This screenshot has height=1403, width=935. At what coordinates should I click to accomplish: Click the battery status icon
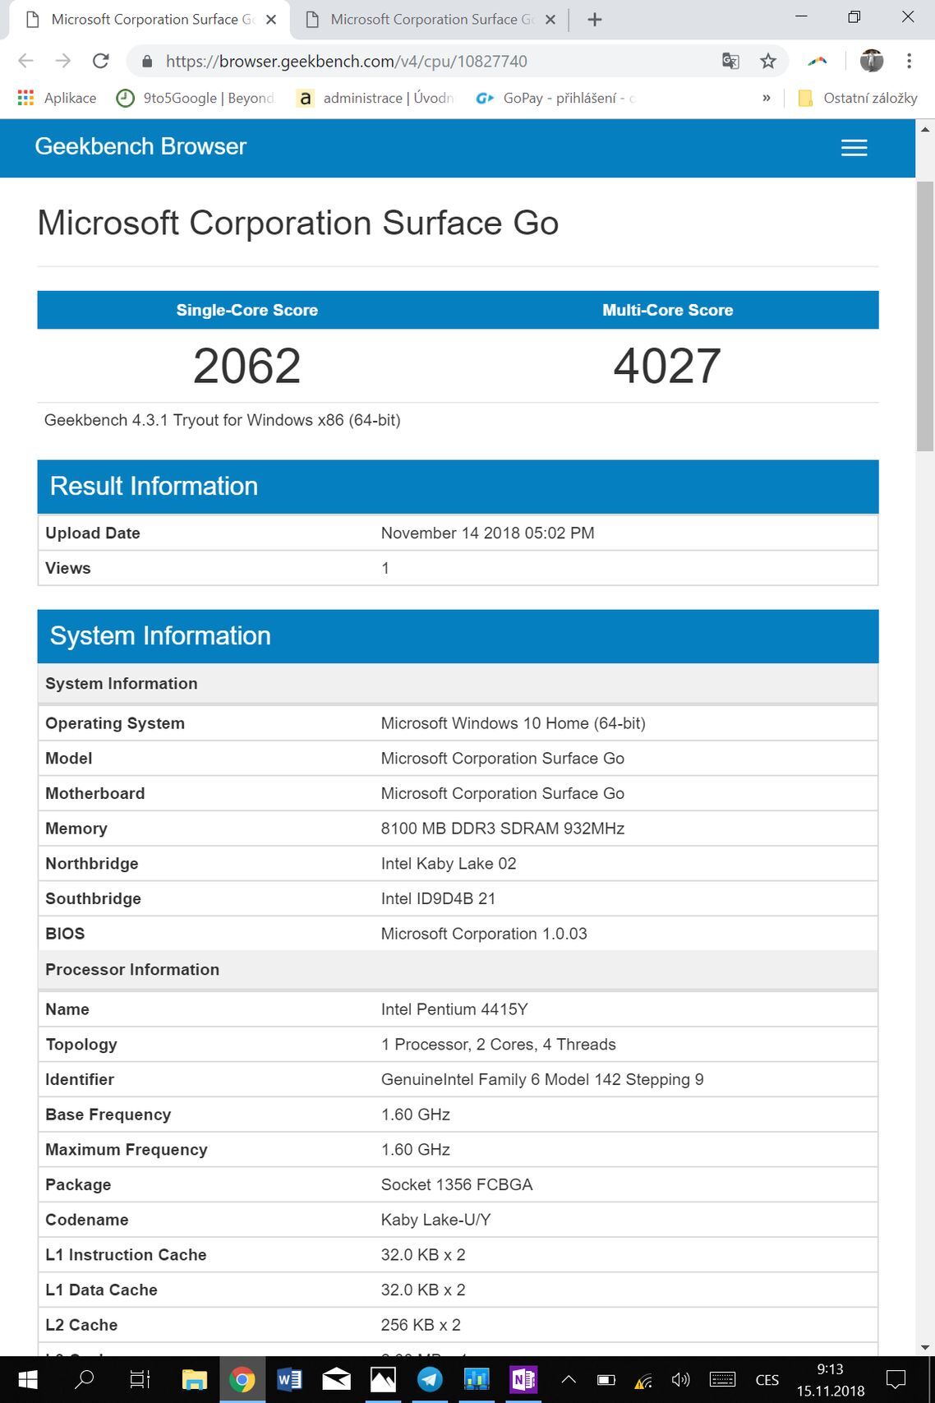click(x=606, y=1380)
